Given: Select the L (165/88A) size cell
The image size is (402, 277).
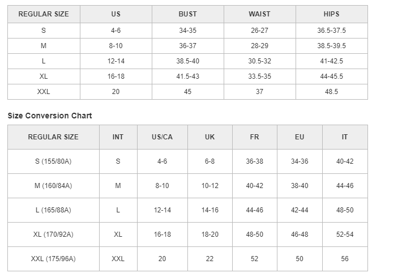Looking at the screenshot, I should 53,210.
